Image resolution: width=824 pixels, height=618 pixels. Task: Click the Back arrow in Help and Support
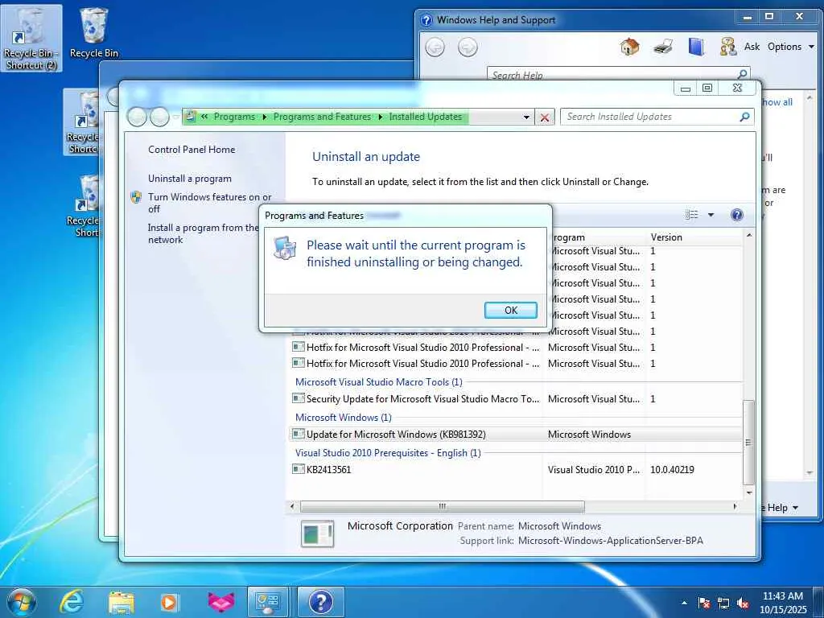(435, 47)
